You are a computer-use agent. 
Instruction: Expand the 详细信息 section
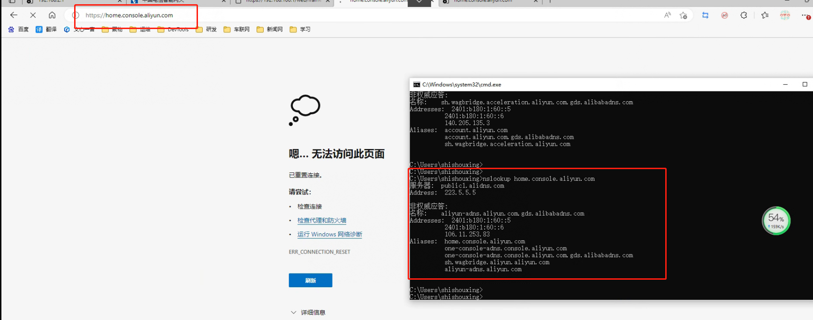(308, 313)
